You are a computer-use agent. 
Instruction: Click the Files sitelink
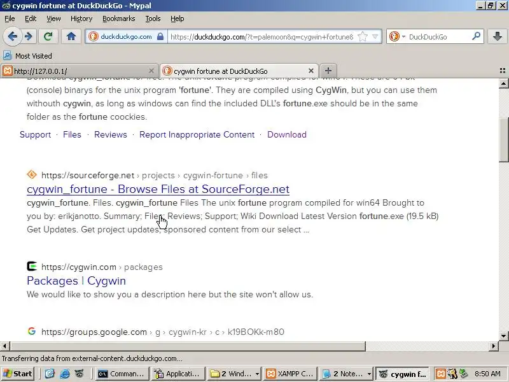pyautogui.click(x=72, y=134)
